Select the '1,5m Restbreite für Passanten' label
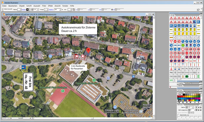The image size is (204, 122). [x=78, y=68]
